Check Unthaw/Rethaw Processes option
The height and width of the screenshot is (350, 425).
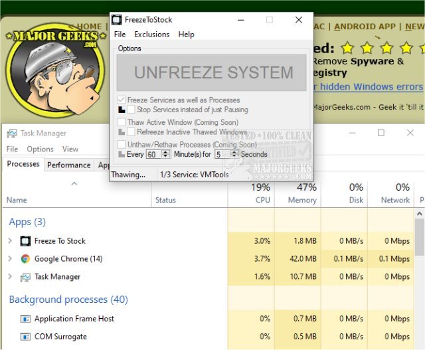pyautogui.click(x=122, y=144)
